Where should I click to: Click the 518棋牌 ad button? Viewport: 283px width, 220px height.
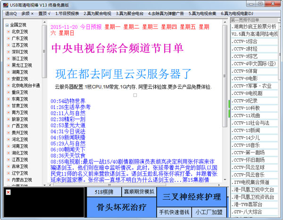click(104, 192)
